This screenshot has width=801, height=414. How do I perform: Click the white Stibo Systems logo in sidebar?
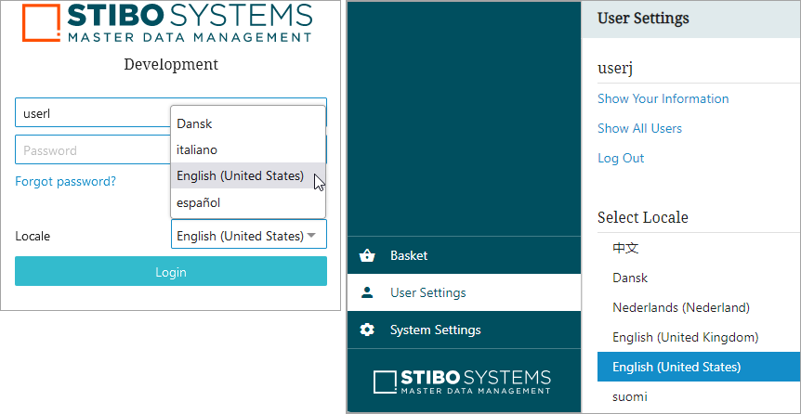(463, 382)
